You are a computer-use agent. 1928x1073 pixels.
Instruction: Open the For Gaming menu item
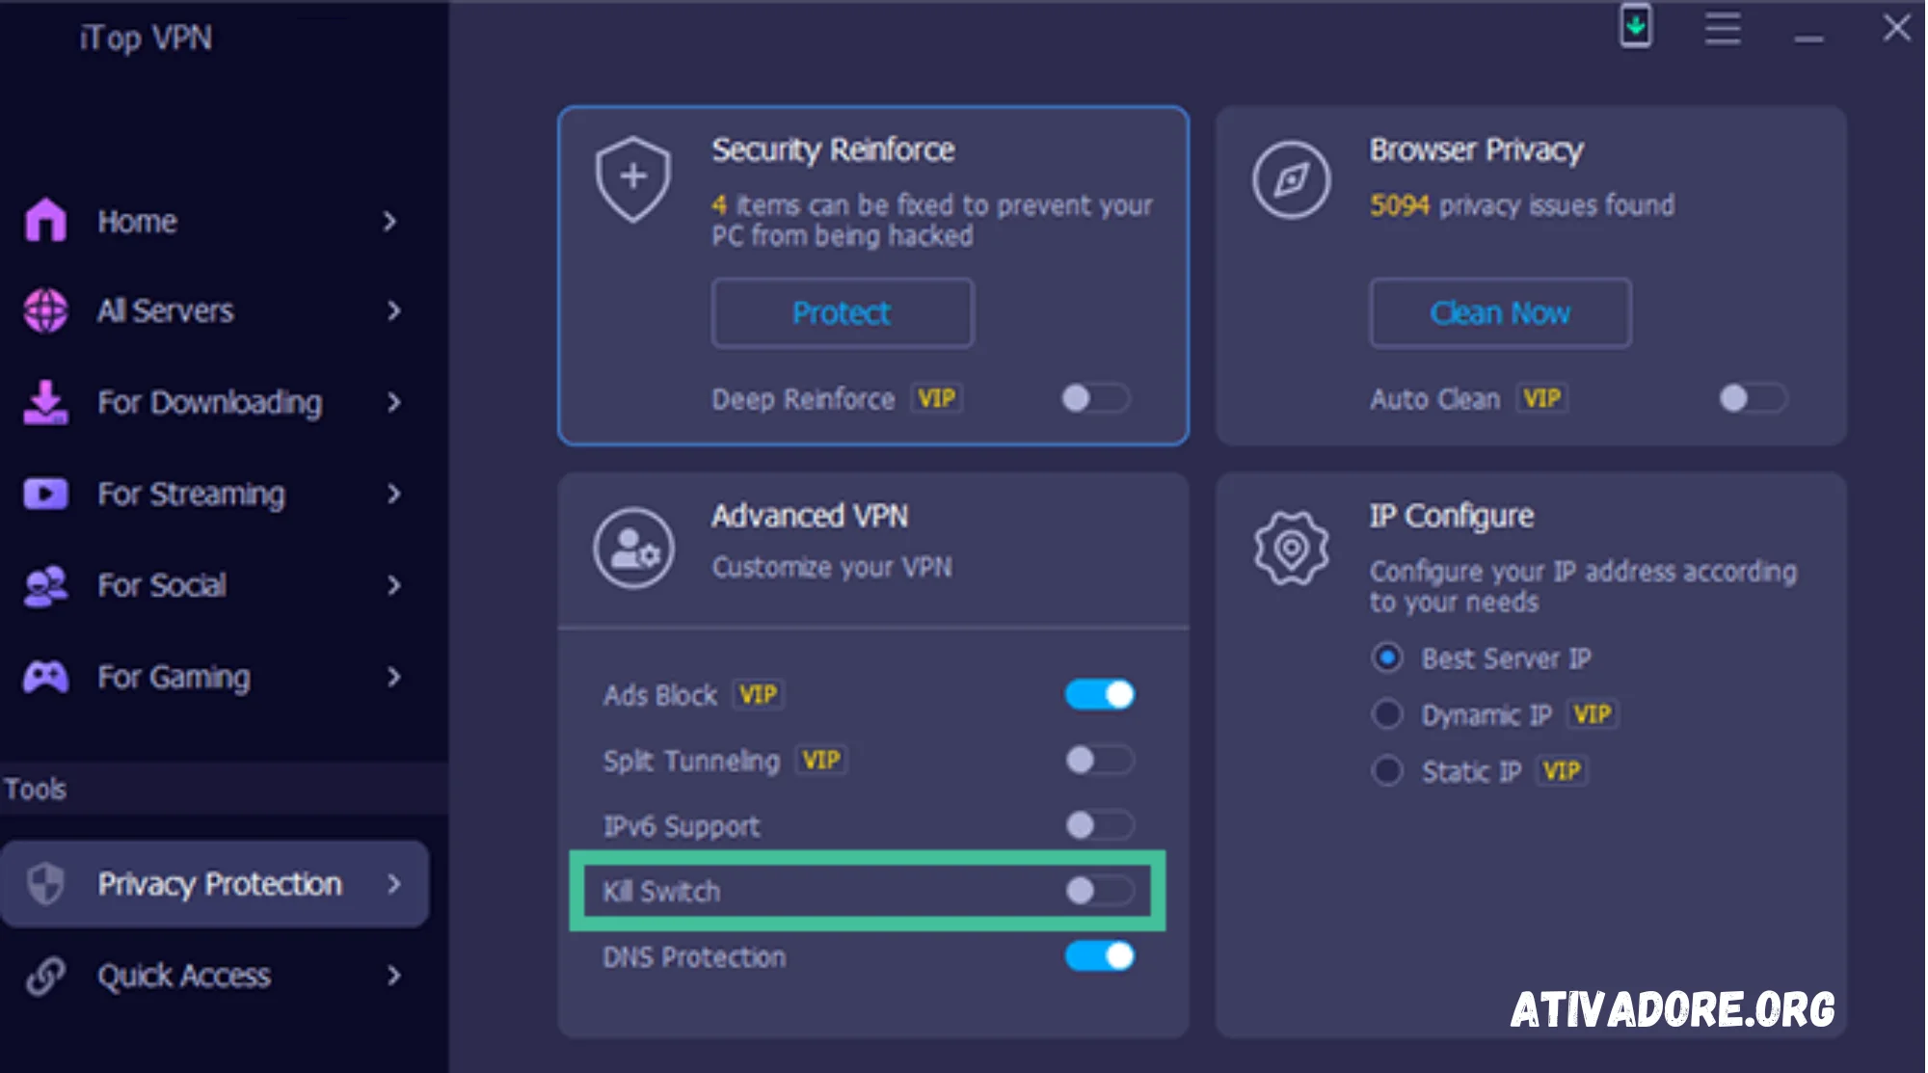coord(214,677)
